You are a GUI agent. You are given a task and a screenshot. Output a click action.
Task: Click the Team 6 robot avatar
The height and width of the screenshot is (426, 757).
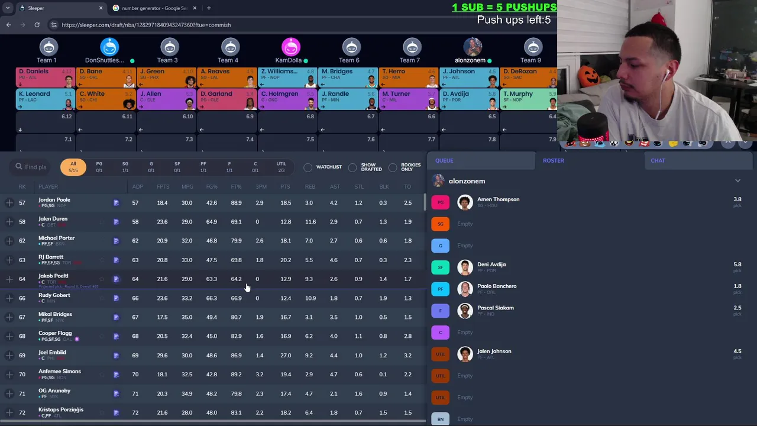pos(351,47)
